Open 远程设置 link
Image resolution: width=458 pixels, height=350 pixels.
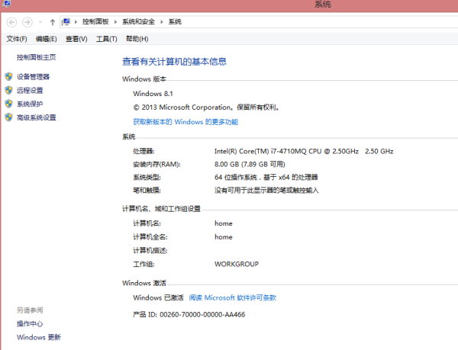point(30,91)
